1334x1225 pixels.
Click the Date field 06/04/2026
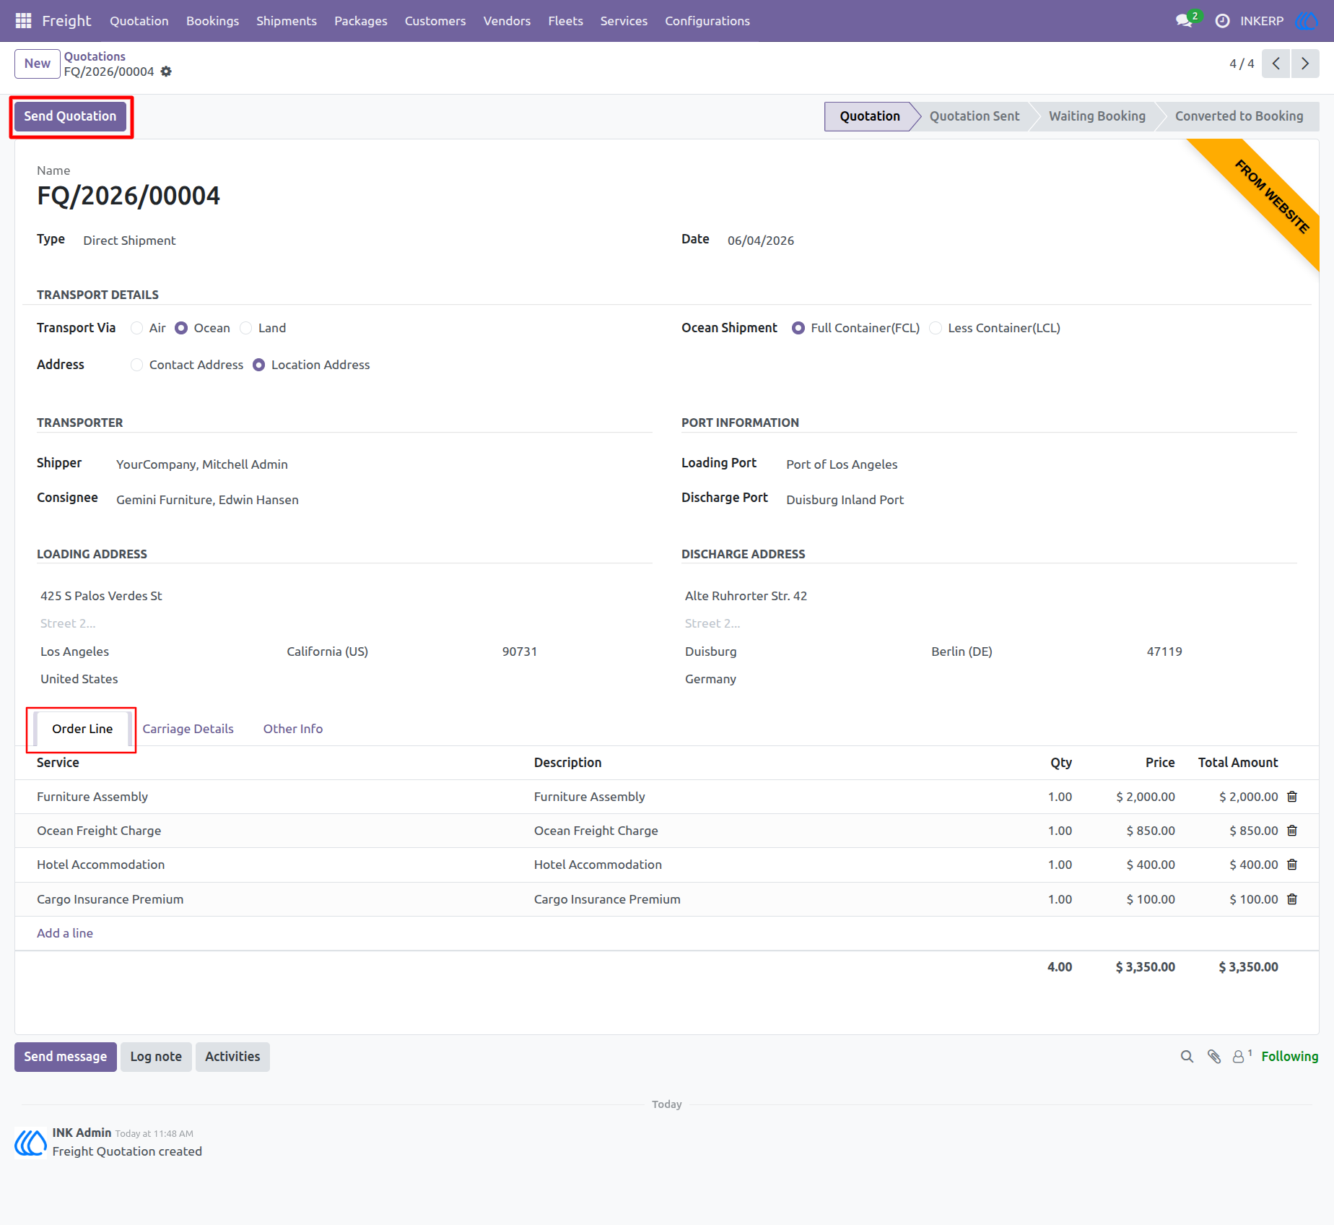pyautogui.click(x=761, y=241)
